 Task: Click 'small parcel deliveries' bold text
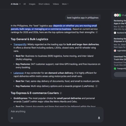(69, 98)
